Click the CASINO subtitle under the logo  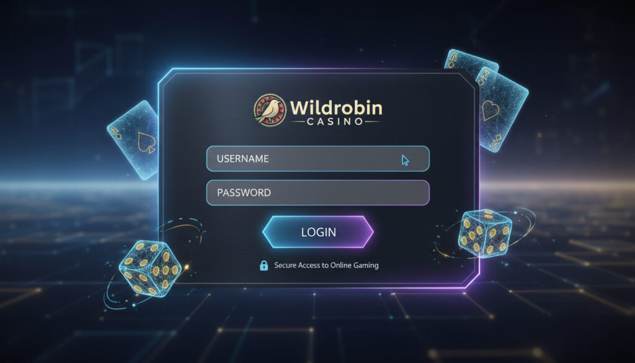334,121
